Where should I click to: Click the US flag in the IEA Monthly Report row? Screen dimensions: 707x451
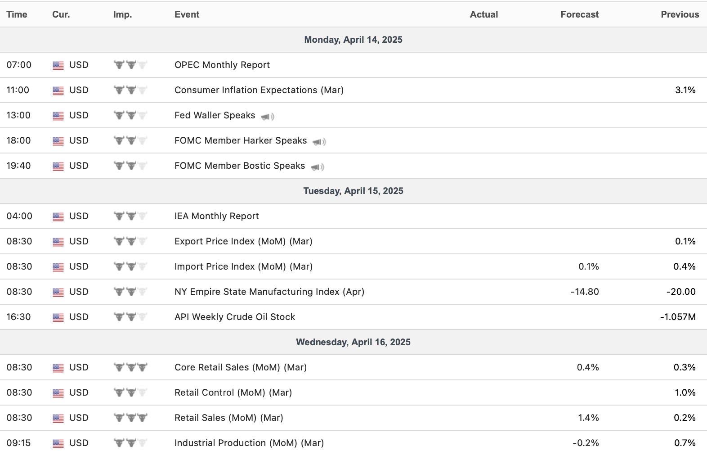pos(58,216)
